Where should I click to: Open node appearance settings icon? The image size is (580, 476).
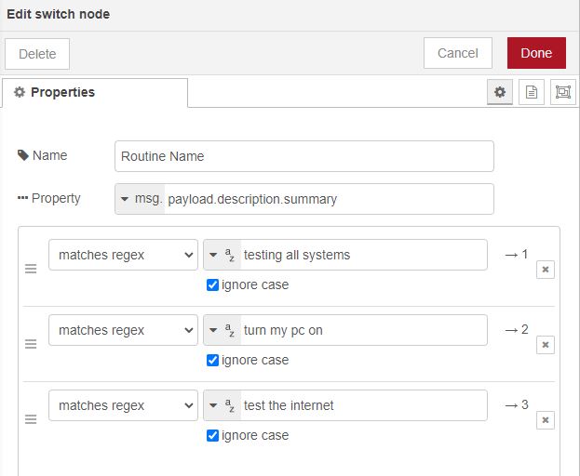click(563, 92)
